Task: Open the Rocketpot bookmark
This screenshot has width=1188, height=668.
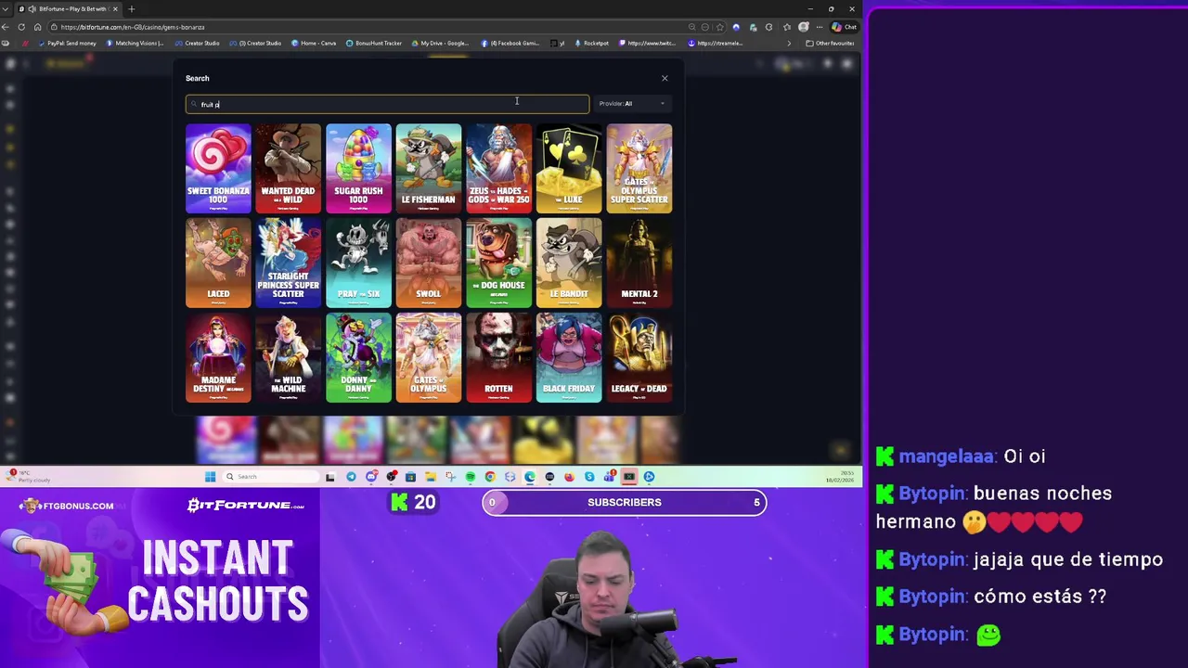Action: tap(591, 43)
